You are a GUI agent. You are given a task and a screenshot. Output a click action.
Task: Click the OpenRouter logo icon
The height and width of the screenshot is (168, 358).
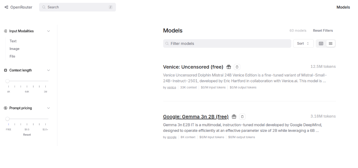tap(6, 7)
